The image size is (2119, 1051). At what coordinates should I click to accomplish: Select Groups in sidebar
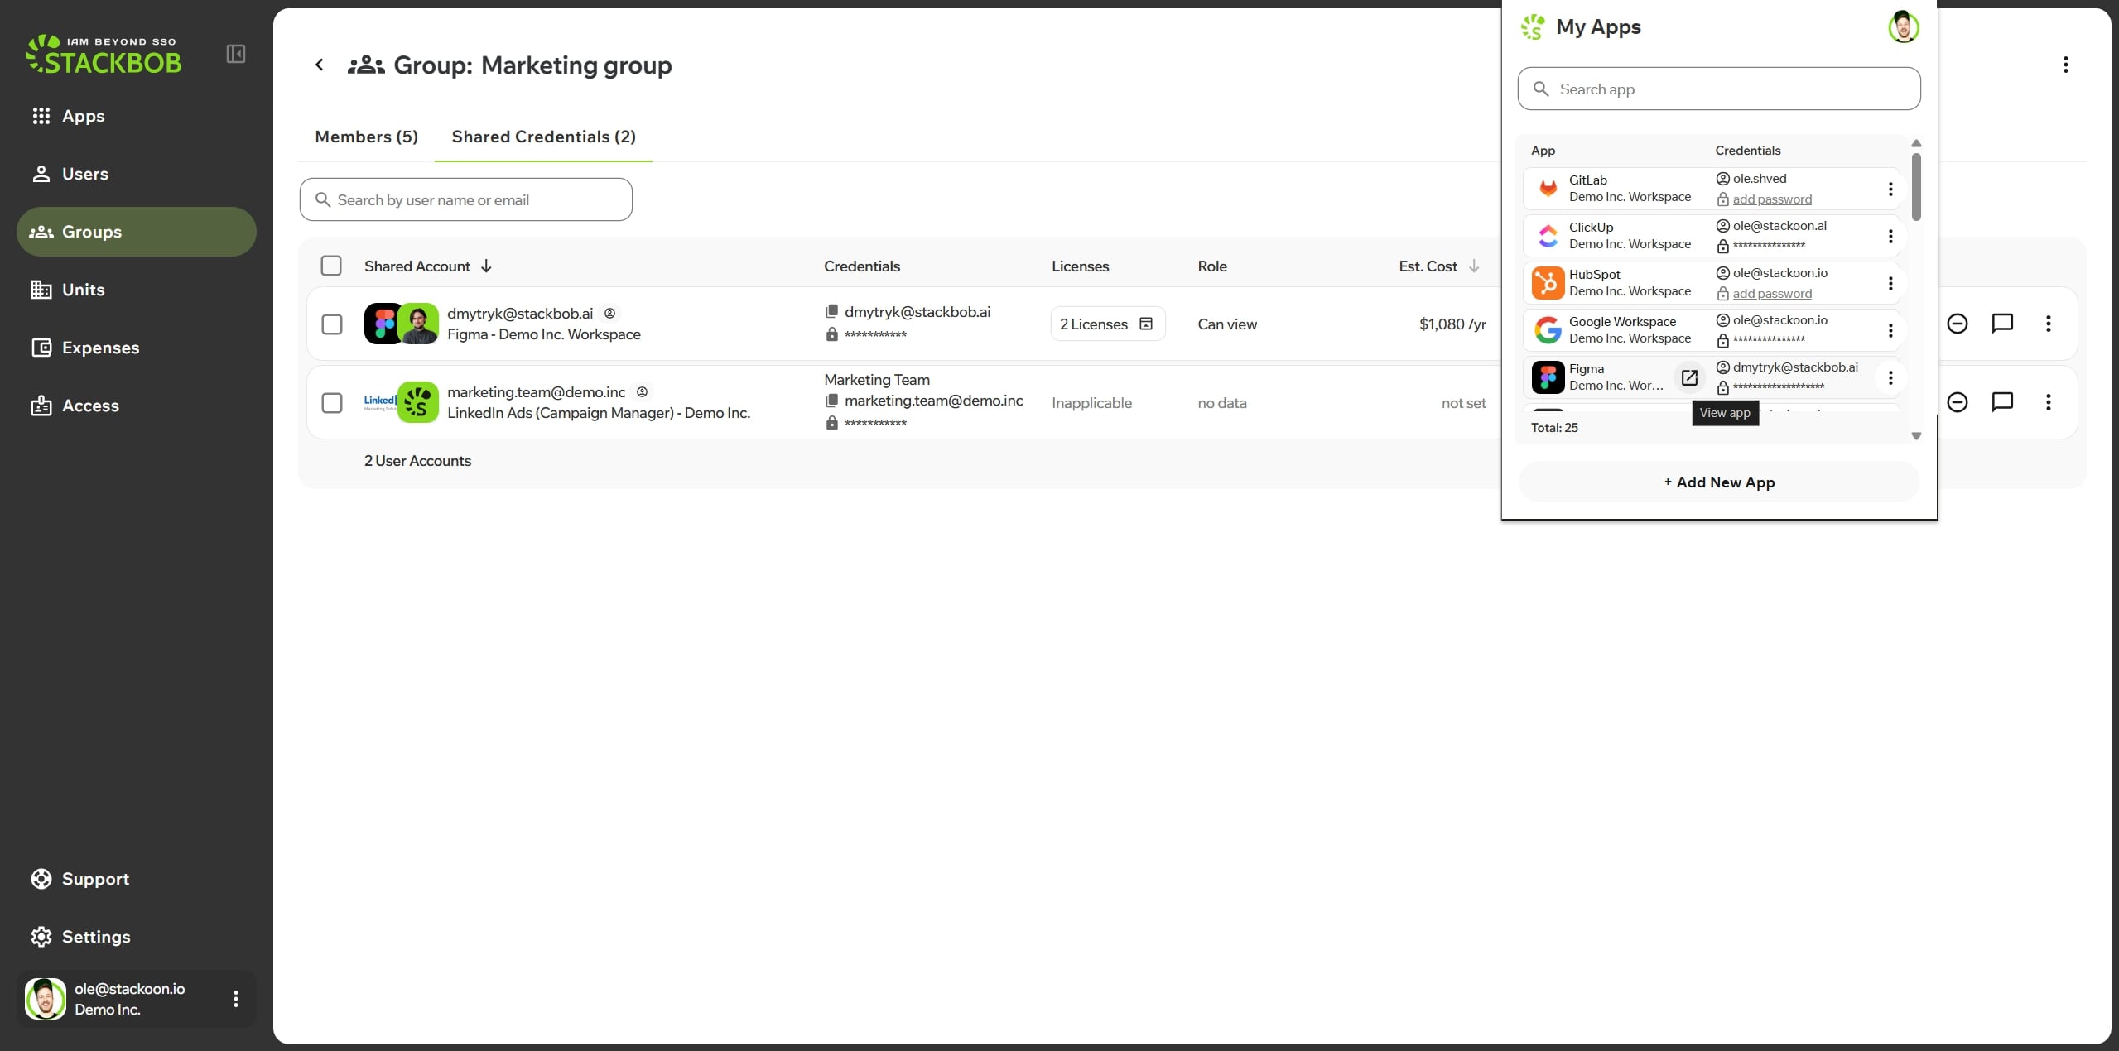[x=137, y=232]
